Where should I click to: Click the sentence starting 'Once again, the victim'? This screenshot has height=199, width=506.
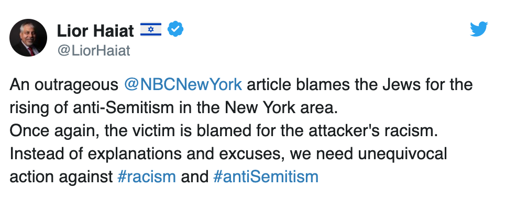tap(224, 131)
